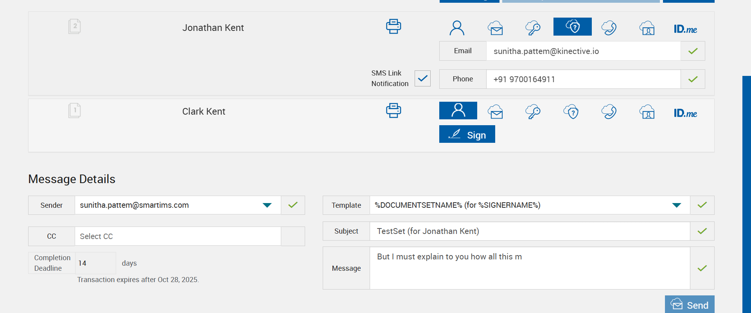Select shield question authentication for Clark Kent

coord(571,112)
